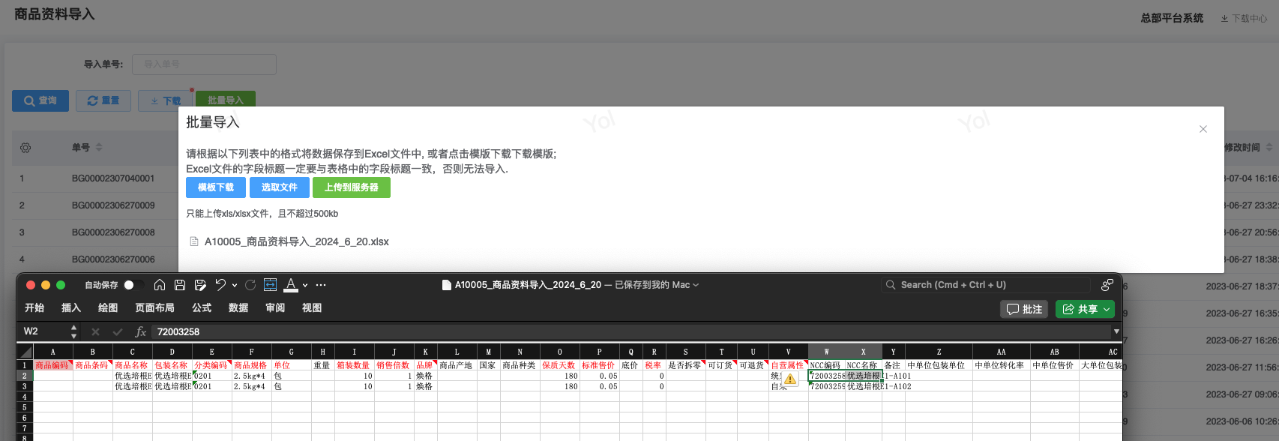Click the 模板下载 button

[x=216, y=187]
